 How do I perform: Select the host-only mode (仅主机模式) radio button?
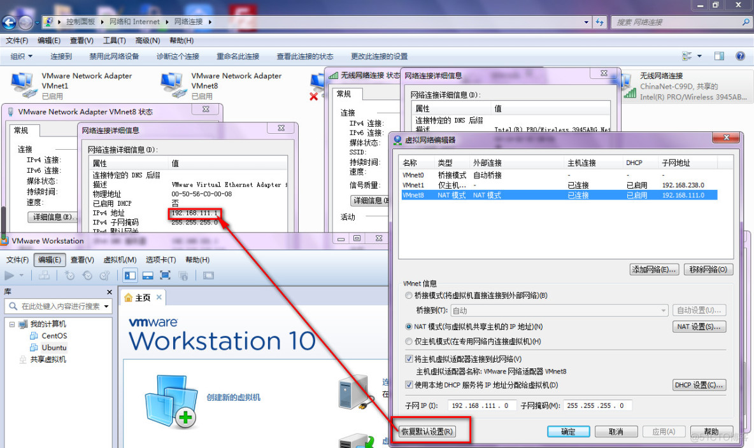coord(409,342)
